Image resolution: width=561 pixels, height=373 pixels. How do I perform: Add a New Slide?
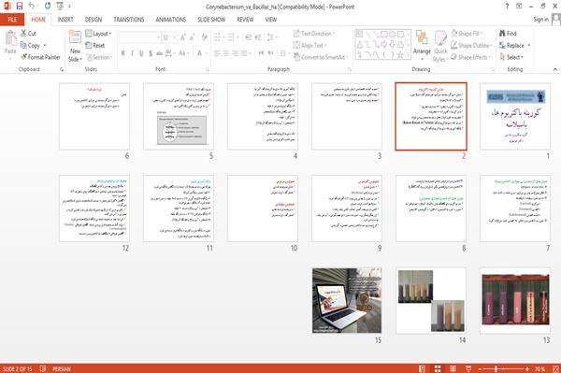75,47
